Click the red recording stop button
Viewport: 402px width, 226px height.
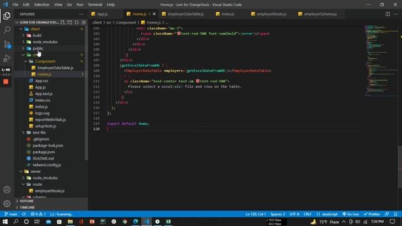tap(6, 82)
